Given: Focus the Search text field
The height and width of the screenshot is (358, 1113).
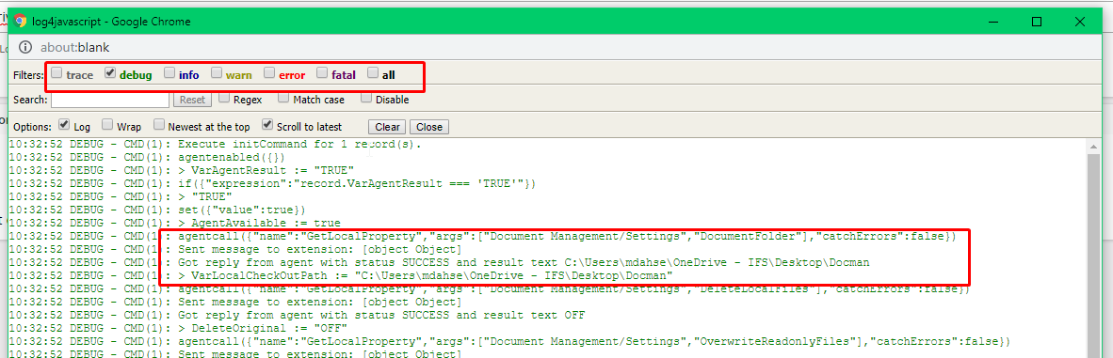Looking at the screenshot, I should (110, 100).
